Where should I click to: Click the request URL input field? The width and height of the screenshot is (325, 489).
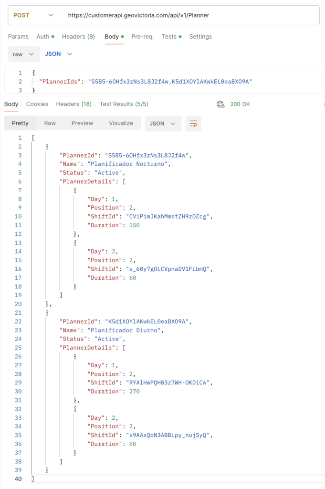coord(191,15)
